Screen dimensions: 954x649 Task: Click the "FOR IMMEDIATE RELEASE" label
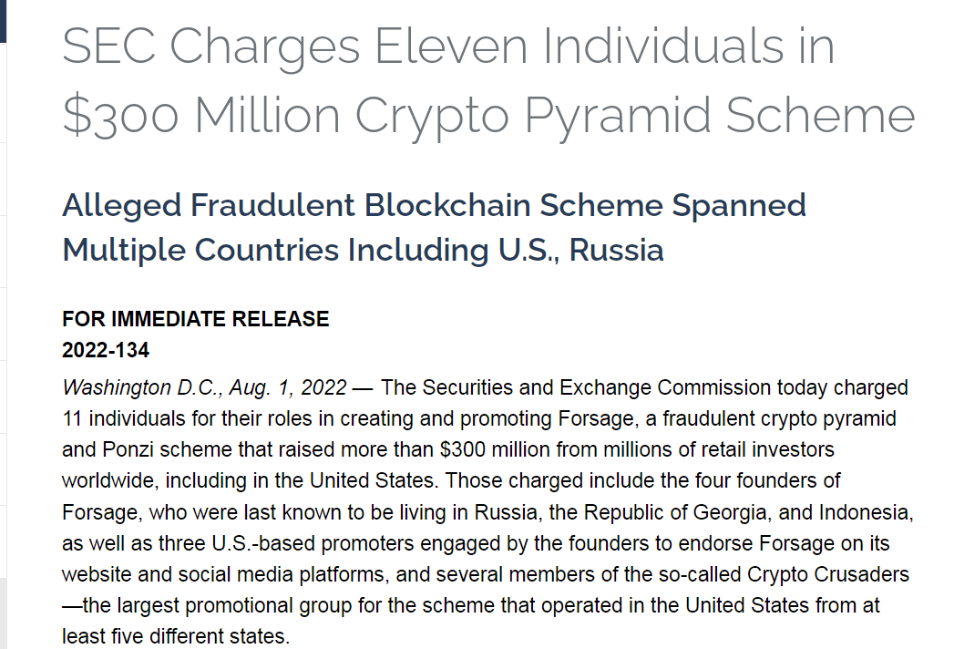195,319
